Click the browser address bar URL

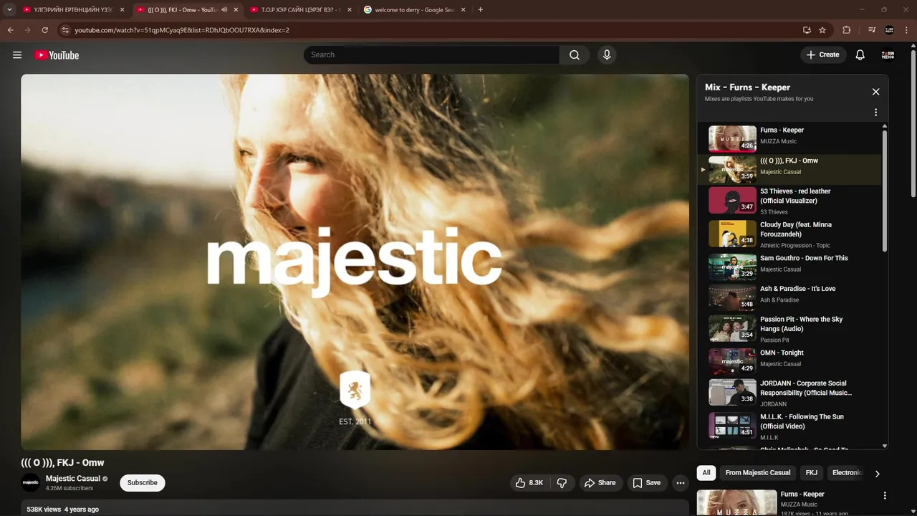pos(181,30)
